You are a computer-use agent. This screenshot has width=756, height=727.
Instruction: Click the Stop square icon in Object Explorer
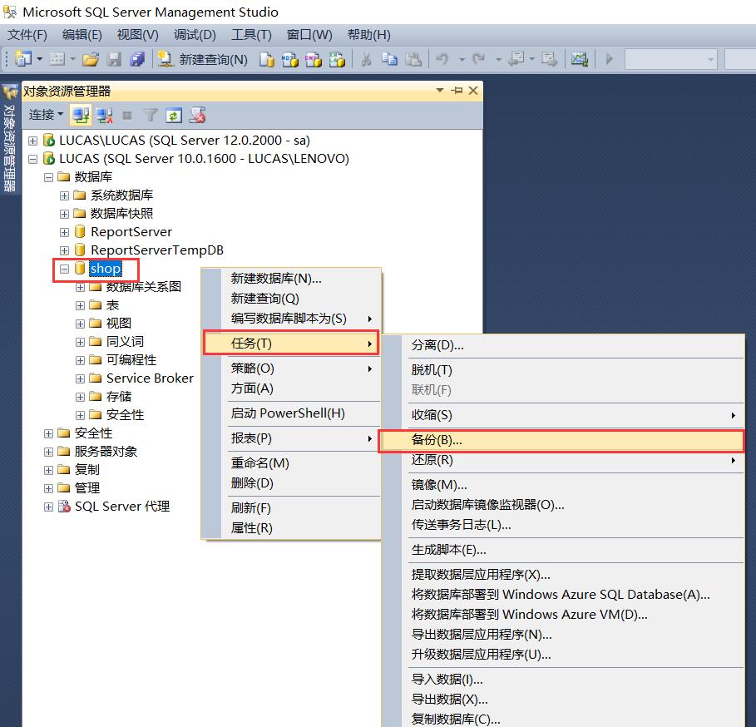point(127,116)
